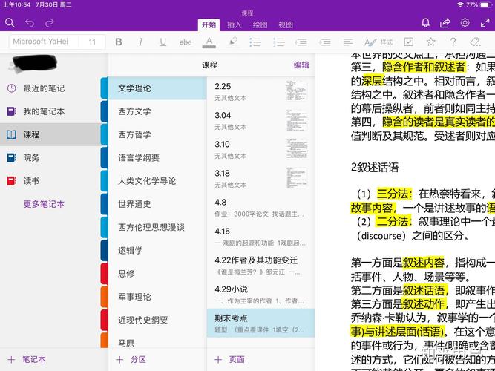Open the 院务 notebook
Viewport: 495px width, 371px height.
[x=50, y=157]
